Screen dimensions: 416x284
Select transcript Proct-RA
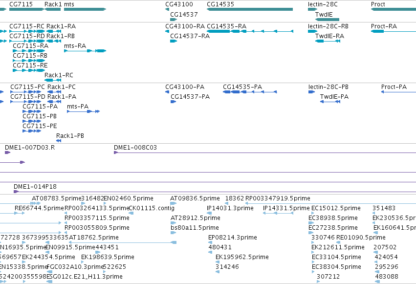(384, 26)
